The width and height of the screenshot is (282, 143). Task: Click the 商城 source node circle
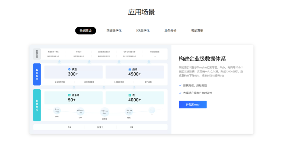tap(129, 111)
